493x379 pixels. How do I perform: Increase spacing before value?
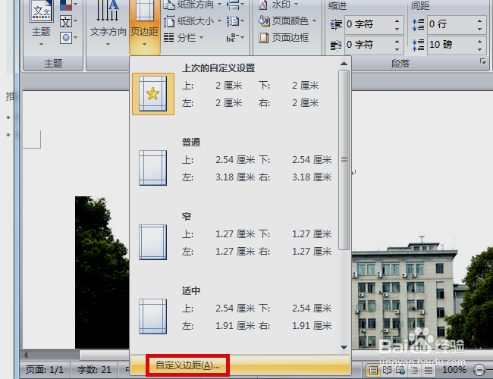[480, 20]
